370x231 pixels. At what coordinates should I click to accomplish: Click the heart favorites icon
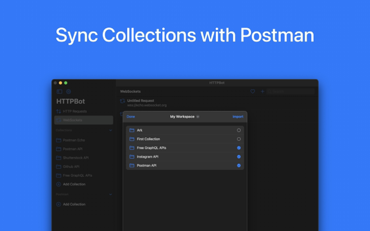[253, 91]
